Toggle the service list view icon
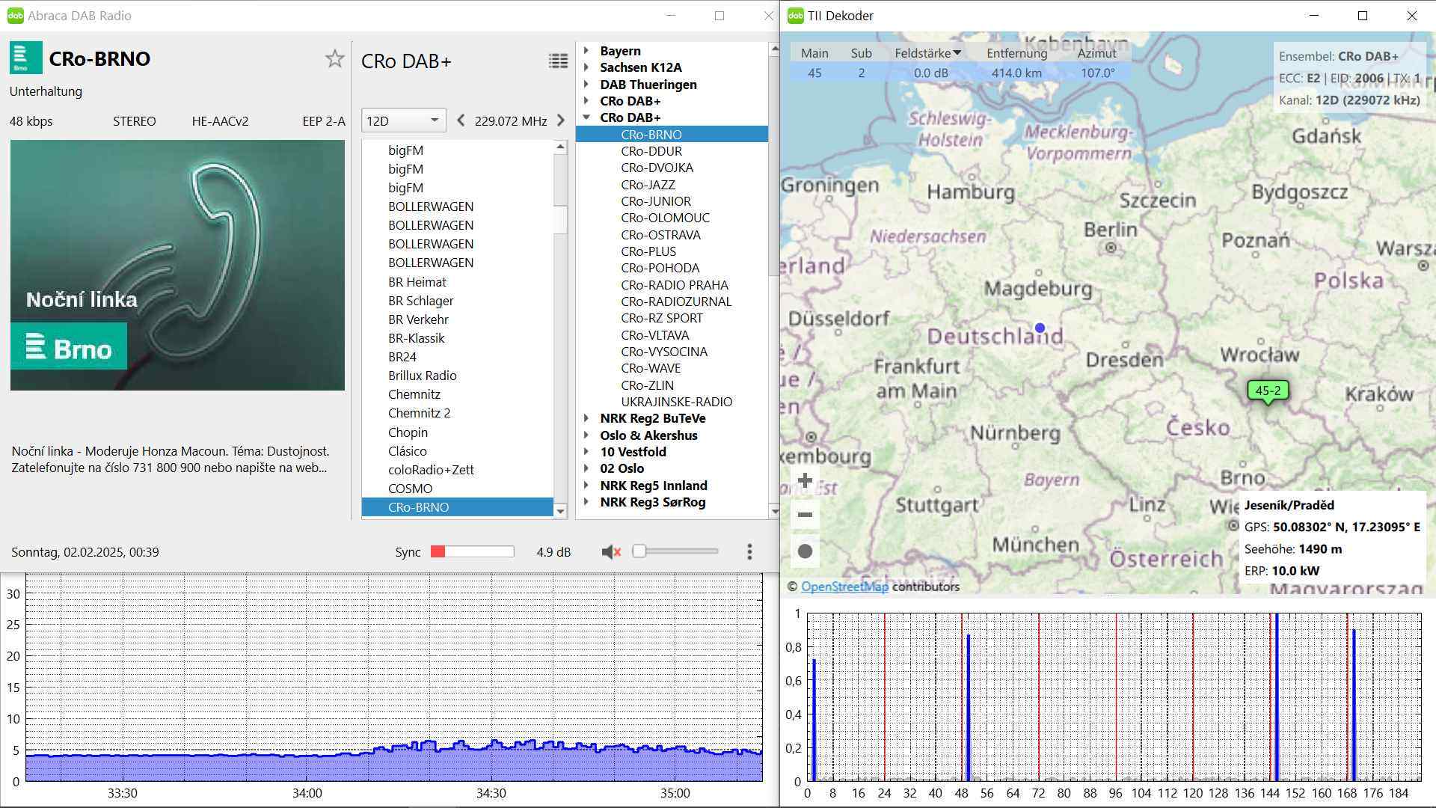This screenshot has height=808, width=1436. pyautogui.click(x=558, y=61)
